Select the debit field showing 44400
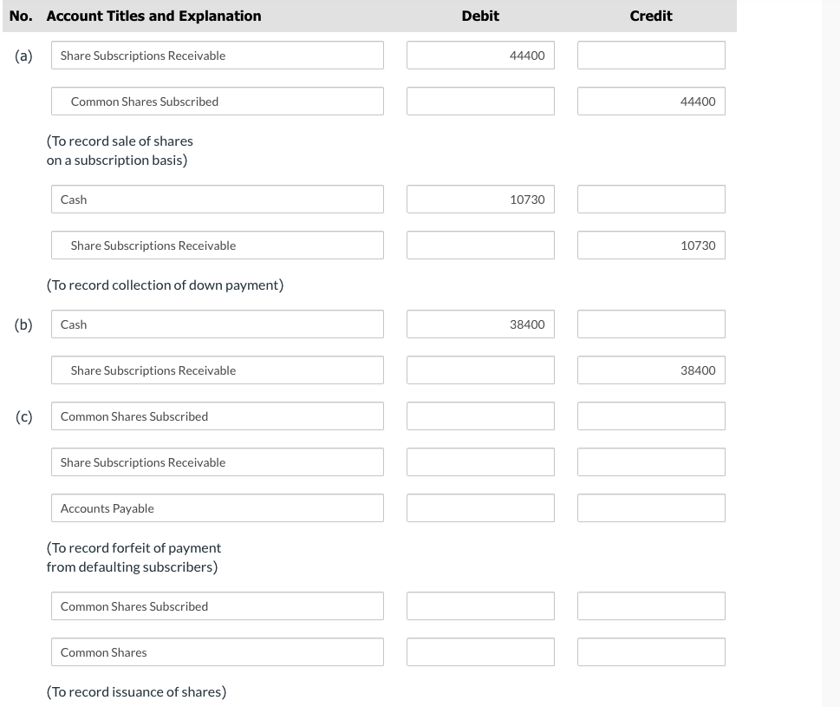840x707 pixels. point(480,56)
